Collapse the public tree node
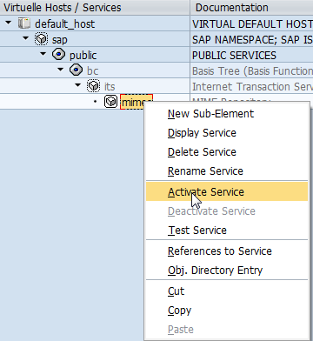The image size is (313, 341). pos(43,54)
